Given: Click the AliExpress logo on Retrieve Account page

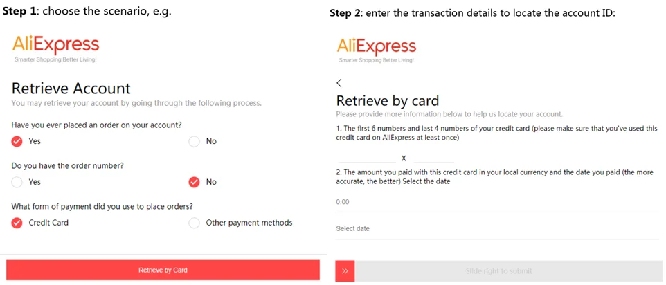Looking at the screenshot, I should click(55, 49).
